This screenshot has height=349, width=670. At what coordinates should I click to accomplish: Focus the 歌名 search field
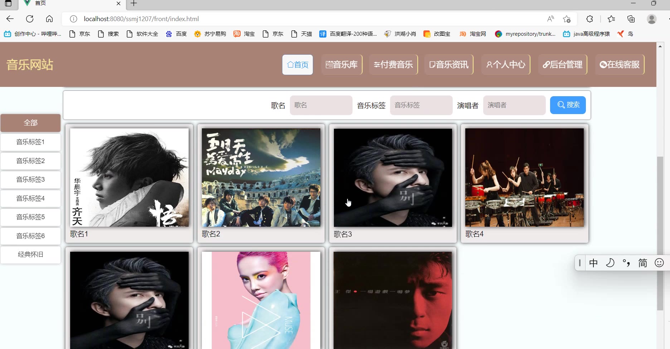click(x=321, y=105)
